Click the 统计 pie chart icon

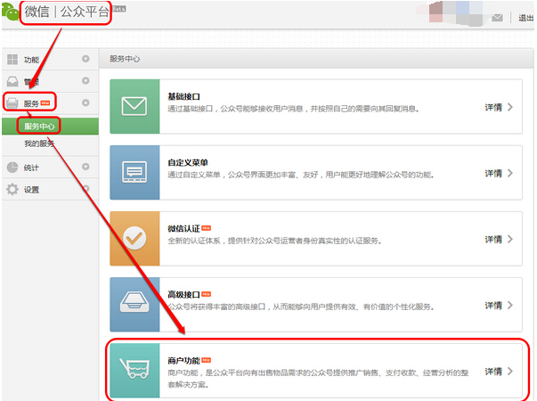pos(12,167)
